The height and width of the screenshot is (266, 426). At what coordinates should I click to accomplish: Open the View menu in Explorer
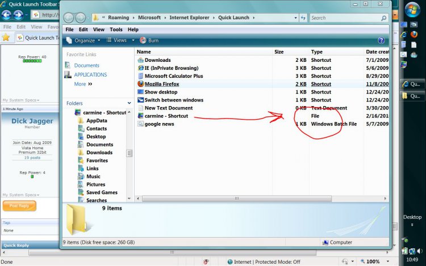point(98,29)
